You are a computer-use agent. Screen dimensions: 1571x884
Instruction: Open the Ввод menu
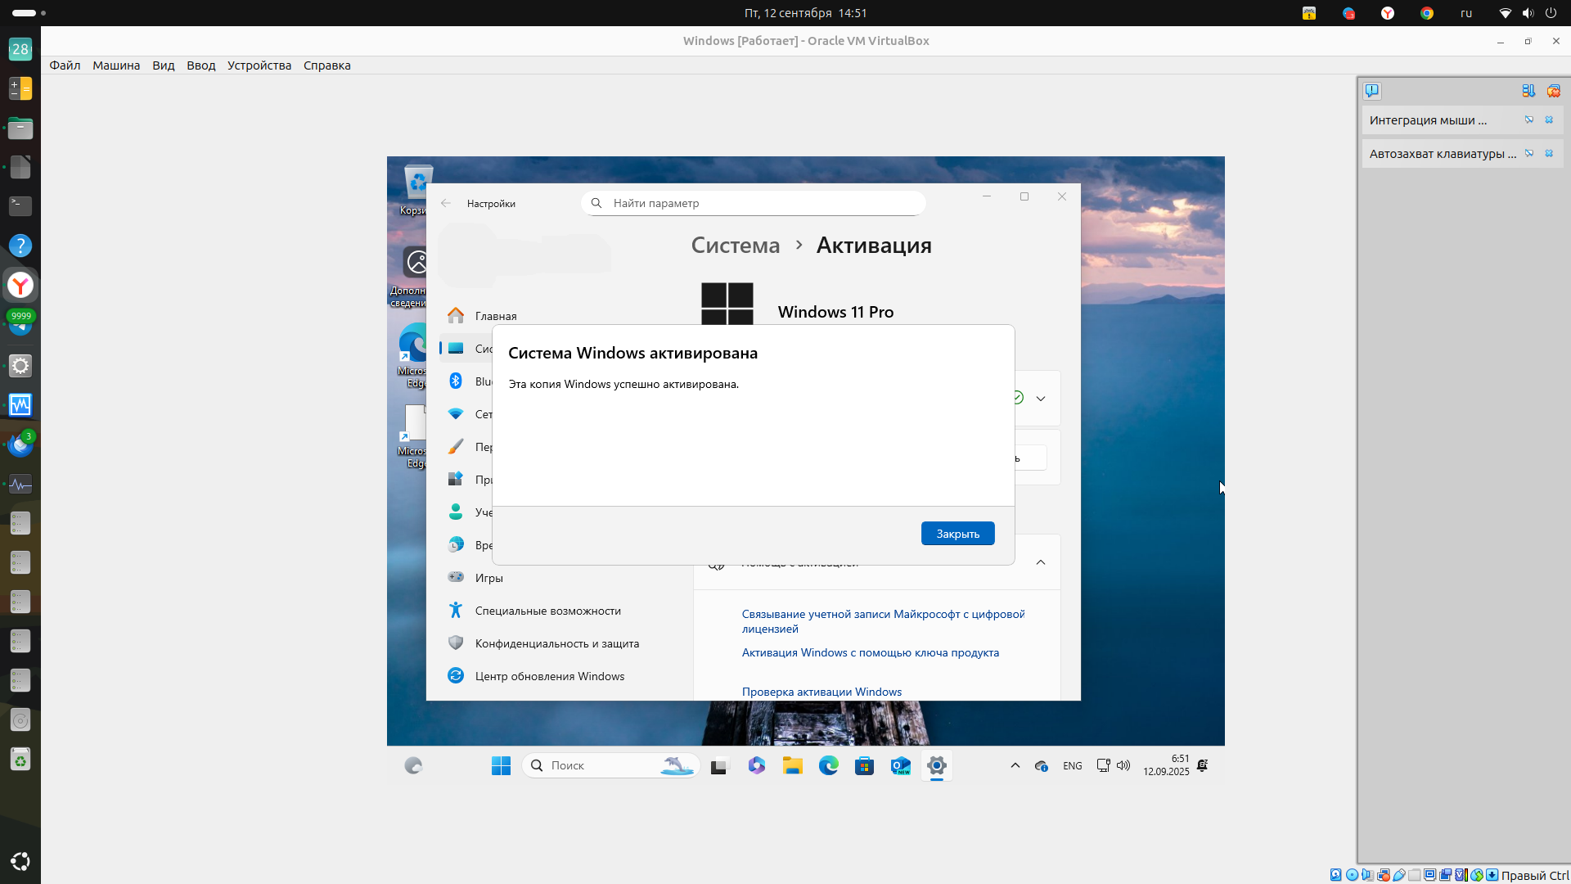pyautogui.click(x=201, y=65)
